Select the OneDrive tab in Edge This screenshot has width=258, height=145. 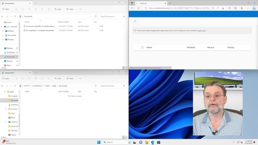click(x=151, y=3)
